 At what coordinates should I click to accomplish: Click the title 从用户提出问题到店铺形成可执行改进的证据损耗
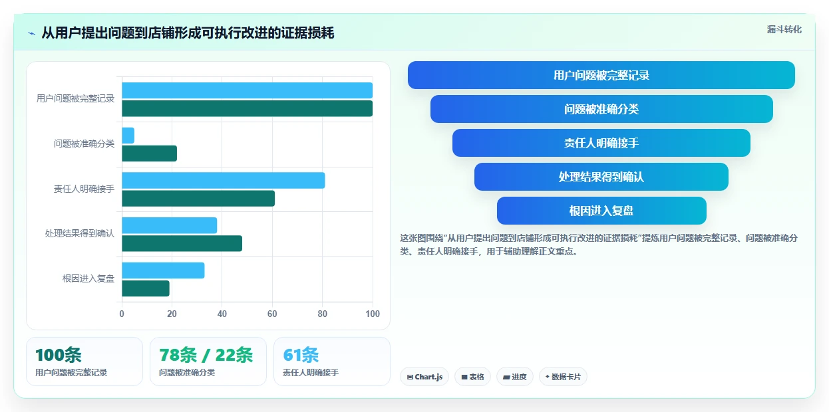coord(188,33)
